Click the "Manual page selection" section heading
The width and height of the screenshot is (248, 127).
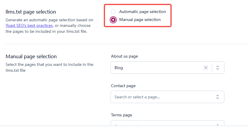[x=31, y=56]
